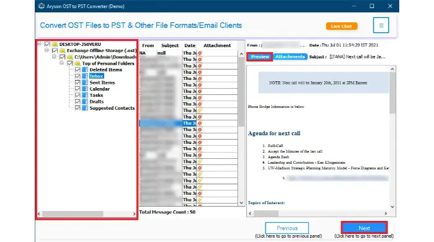Click the Aryson app logo icon

(x=42, y=6)
